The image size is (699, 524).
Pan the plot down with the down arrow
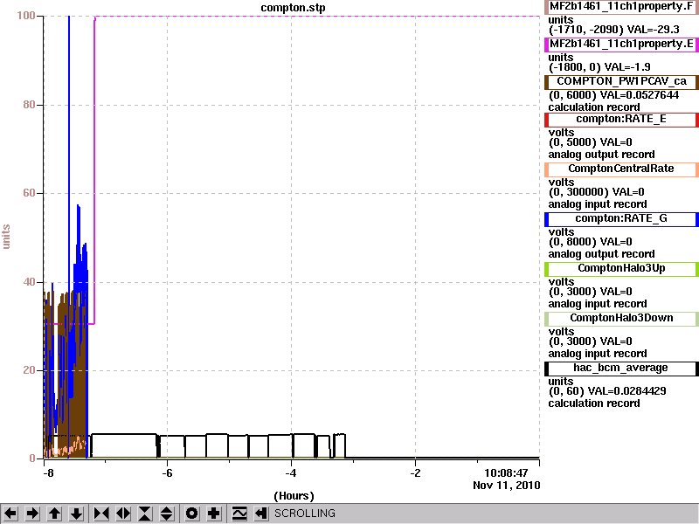pos(76,514)
